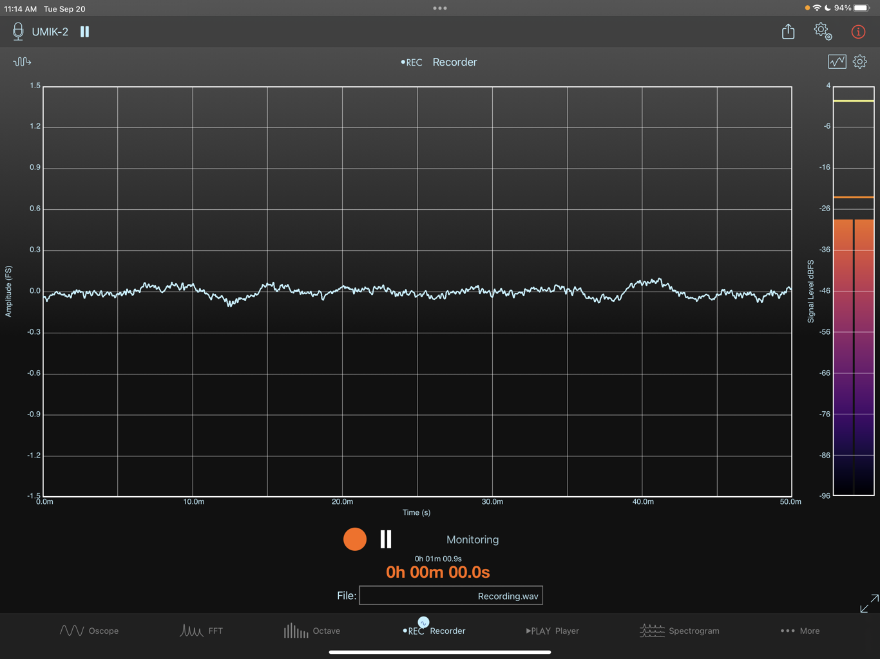Pause input monitoring next to UMIK-2

pyautogui.click(x=84, y=31)
